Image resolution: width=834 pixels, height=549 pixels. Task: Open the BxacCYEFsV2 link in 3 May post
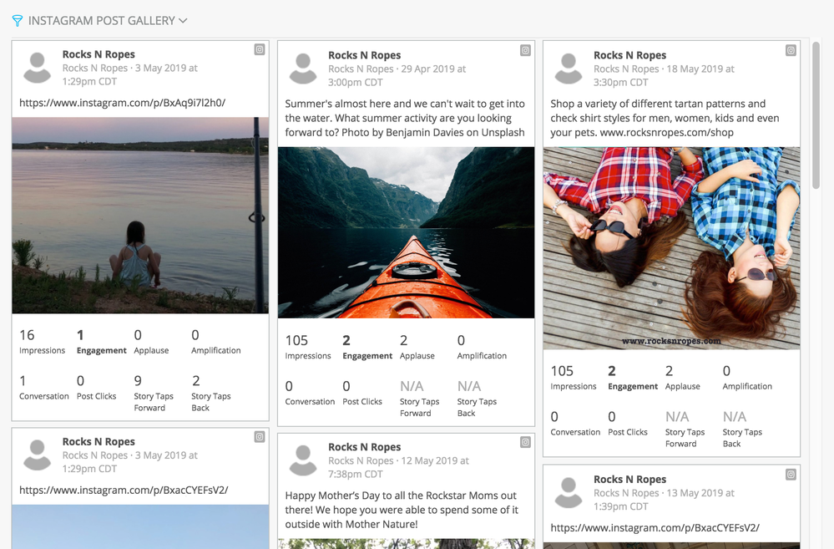(124, 490)
